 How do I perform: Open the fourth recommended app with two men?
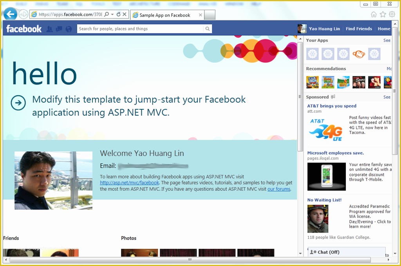click(359, 82)
